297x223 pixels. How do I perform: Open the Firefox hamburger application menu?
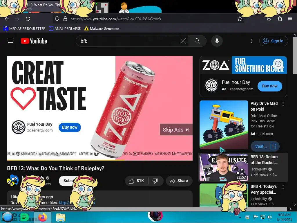[290, 19]
